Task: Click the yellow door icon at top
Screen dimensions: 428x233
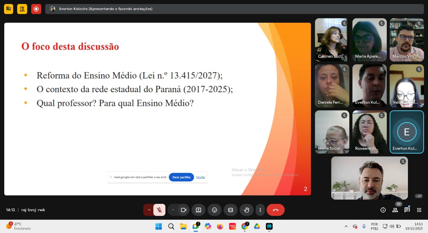Action: pos(22,9)
